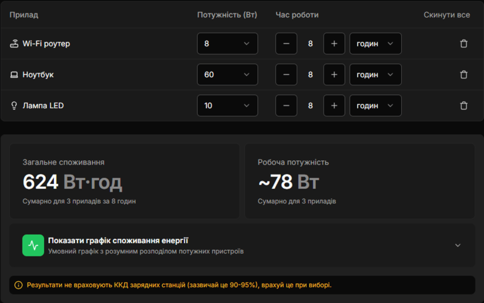Click the green energy chart icon
Screen dimensions: 484x303
pyautogui.click(x=33, y=246)
